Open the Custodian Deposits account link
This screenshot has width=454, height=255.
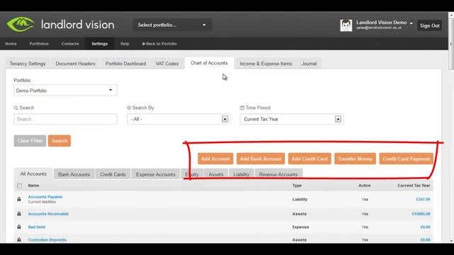click(48, 239)
